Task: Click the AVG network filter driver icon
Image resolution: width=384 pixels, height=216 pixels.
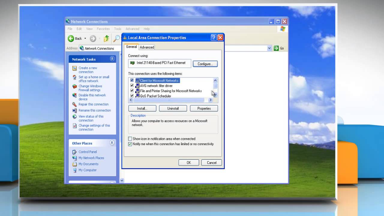Action: click(137, 86)
